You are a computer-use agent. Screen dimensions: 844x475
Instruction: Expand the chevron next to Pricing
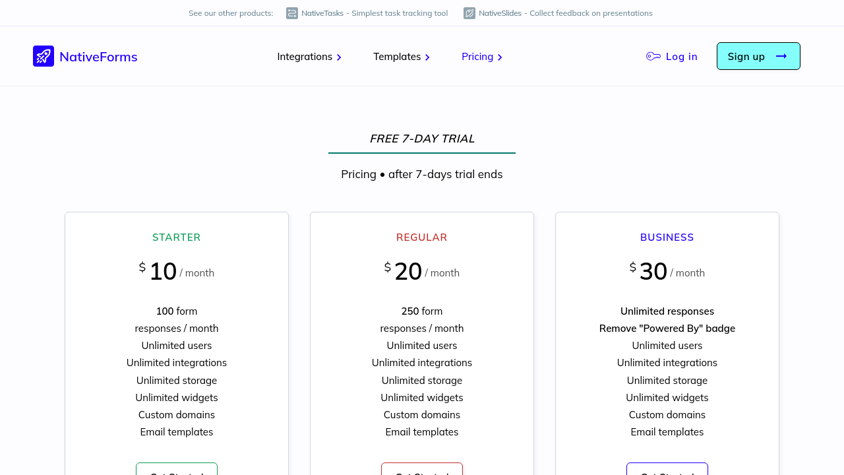[500, 57]
